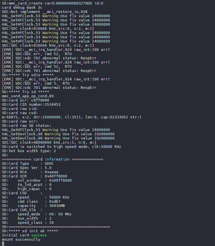Click the "switched to high speed mode" line
The height and width of the screenshot is (246, 215).
click(x=61, y=146)
